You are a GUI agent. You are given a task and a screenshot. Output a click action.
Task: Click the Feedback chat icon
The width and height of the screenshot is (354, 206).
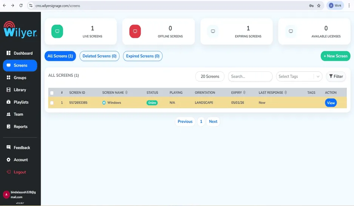pos(9,147)
